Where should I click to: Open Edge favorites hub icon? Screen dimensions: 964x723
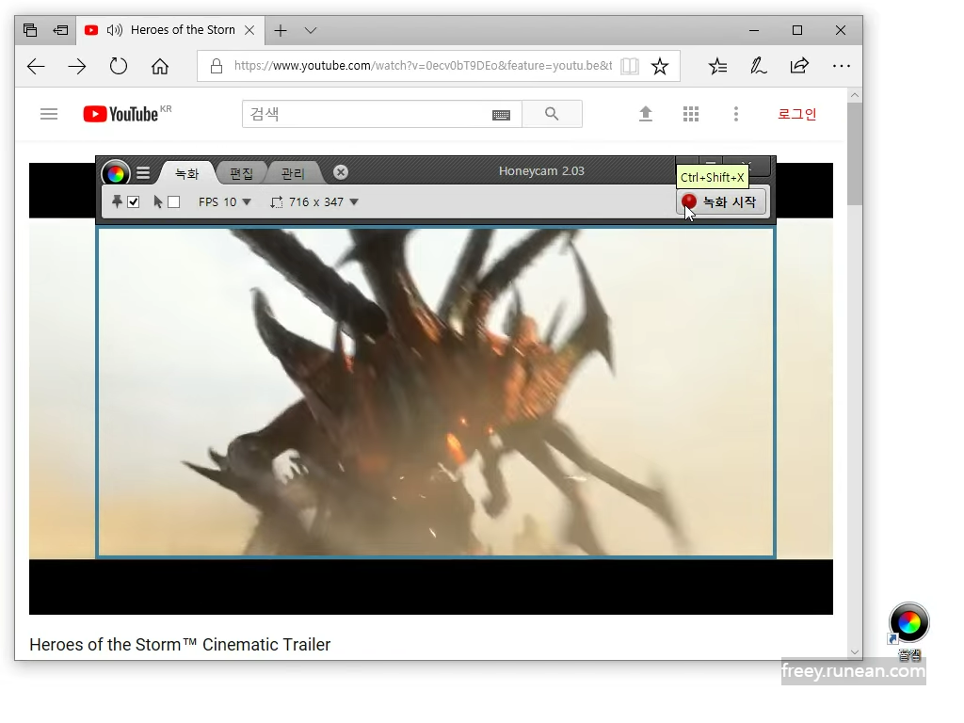tap(717, 66)
